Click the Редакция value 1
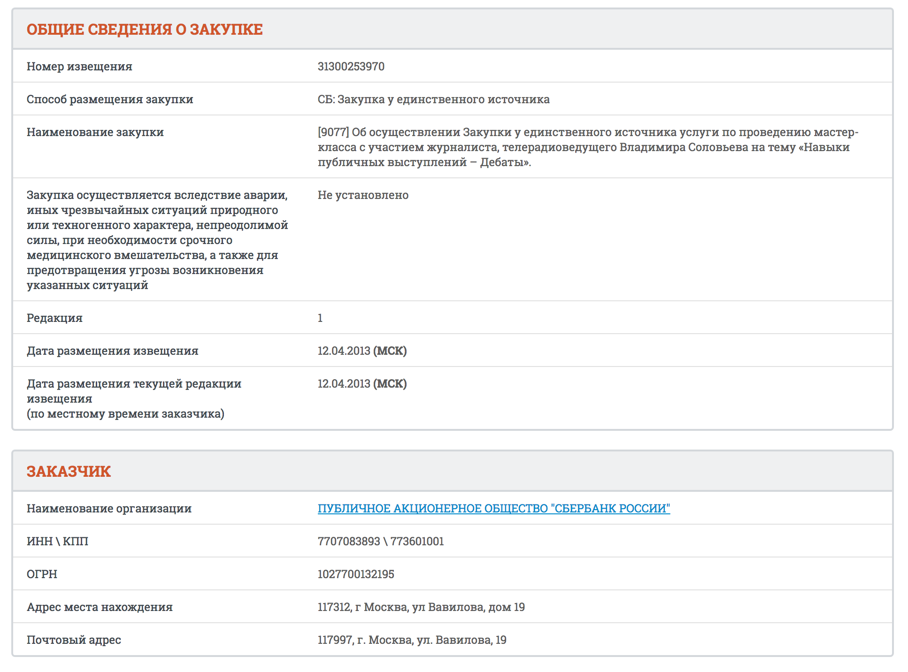The width and height of the screenshot is (908, 672). click(x=320, y=318)
